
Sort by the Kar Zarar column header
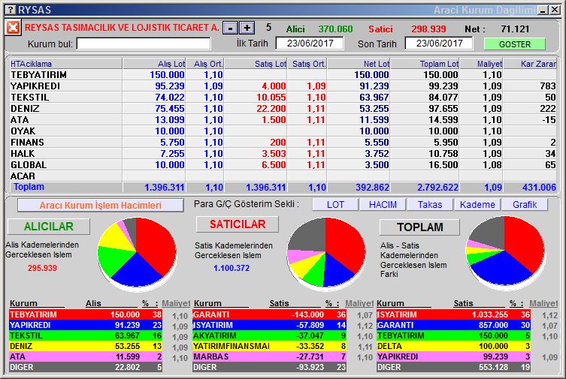coord(530,64)
